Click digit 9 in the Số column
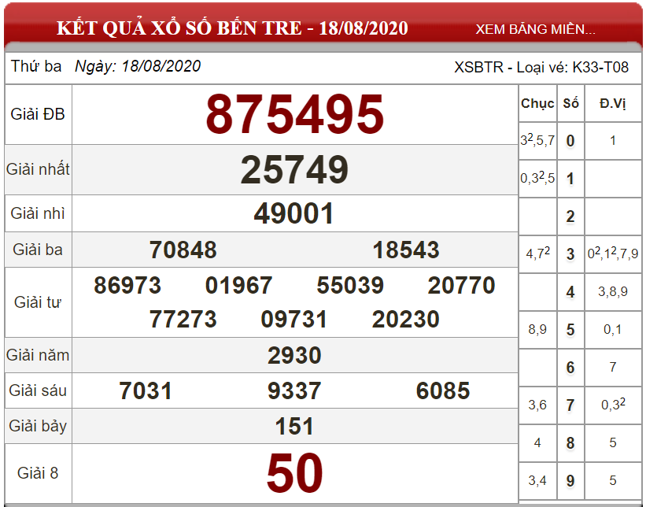The width and height of the screenshot is (646, 507). [570, 480]
